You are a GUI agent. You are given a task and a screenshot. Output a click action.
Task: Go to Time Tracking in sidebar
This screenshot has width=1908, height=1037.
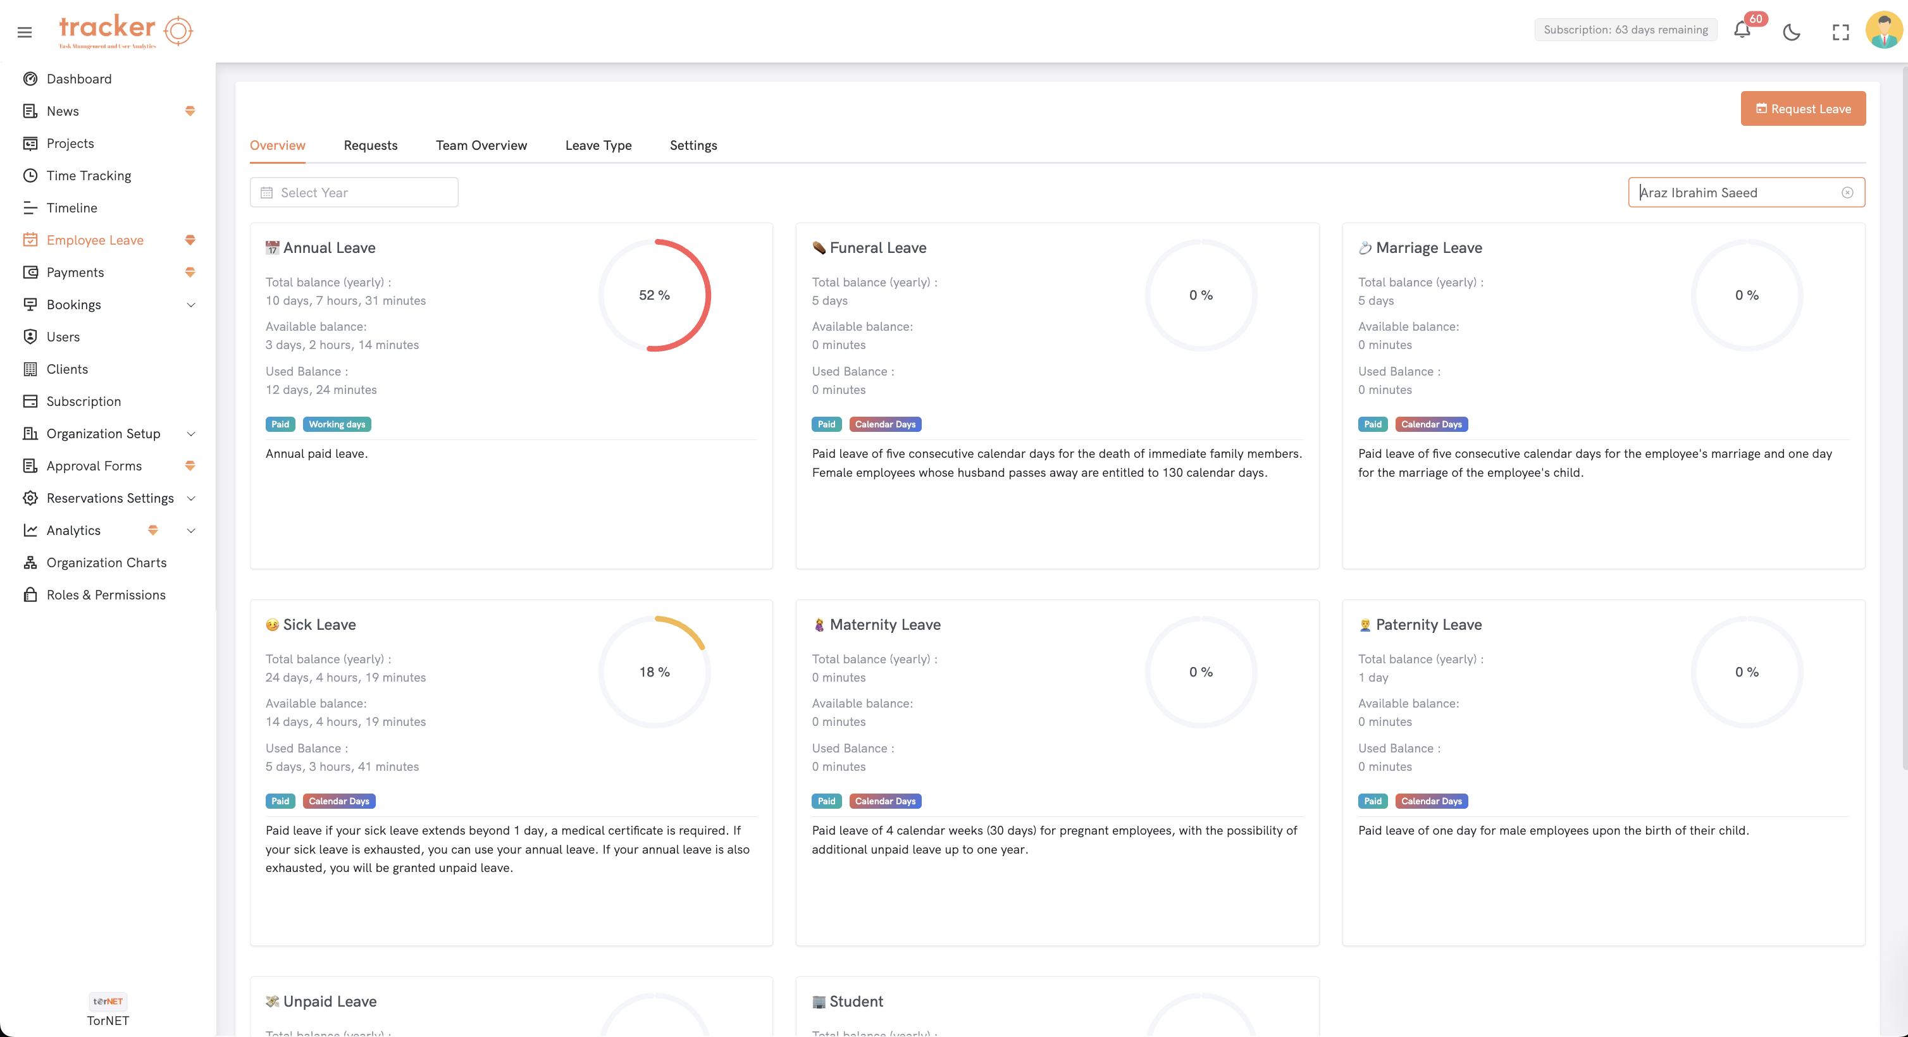click(x=88, y=175)
